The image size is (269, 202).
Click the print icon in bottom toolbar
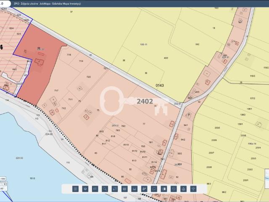click(x=183, y=189)
